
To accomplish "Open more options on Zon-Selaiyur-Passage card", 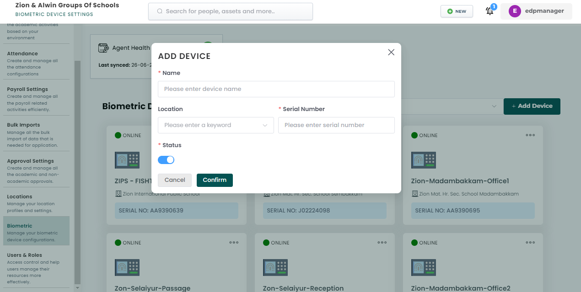I will [234, 243].
